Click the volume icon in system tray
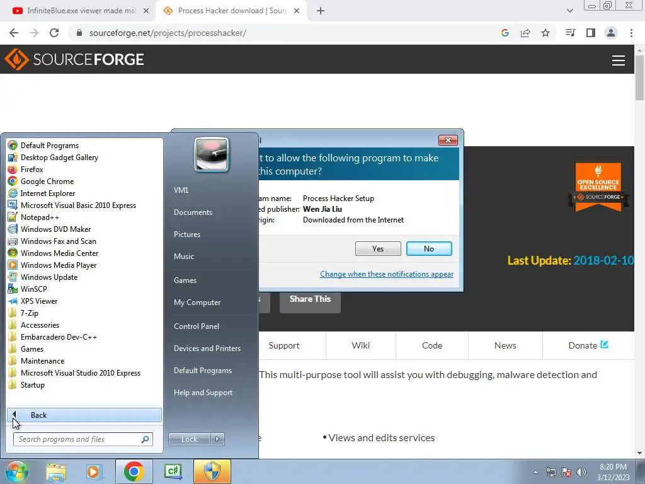Viewport: 645px width, 484px height. [581, 472]
